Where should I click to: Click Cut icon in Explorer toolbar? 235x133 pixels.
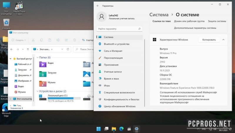(33, 40)
